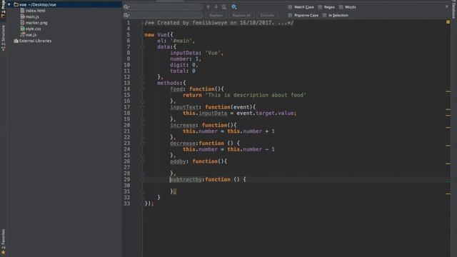This screenshot has width=457, height=257.
Task: Click the 'methods' key on line 13
Action: tap(169, 83)
